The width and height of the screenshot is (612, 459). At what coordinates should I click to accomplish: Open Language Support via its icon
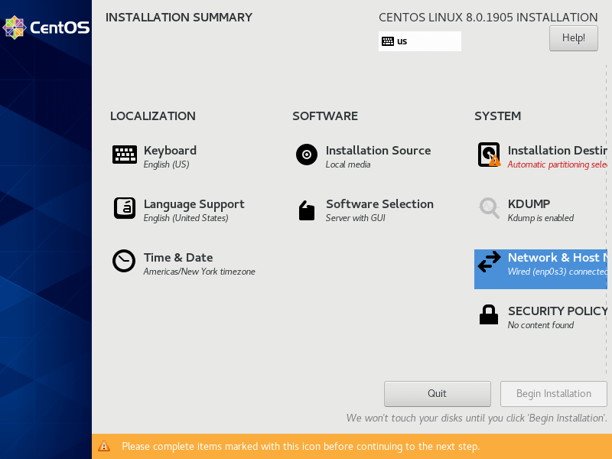point(125,208)
